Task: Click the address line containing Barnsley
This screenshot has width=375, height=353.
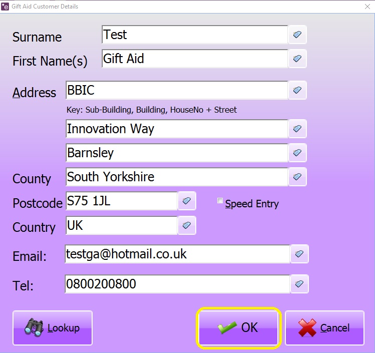Action: point(177,153)
